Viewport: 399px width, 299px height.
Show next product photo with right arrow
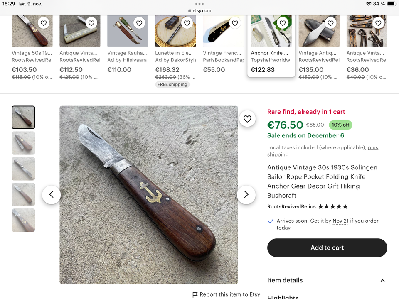pyautogui.click(x=246, y=194)
